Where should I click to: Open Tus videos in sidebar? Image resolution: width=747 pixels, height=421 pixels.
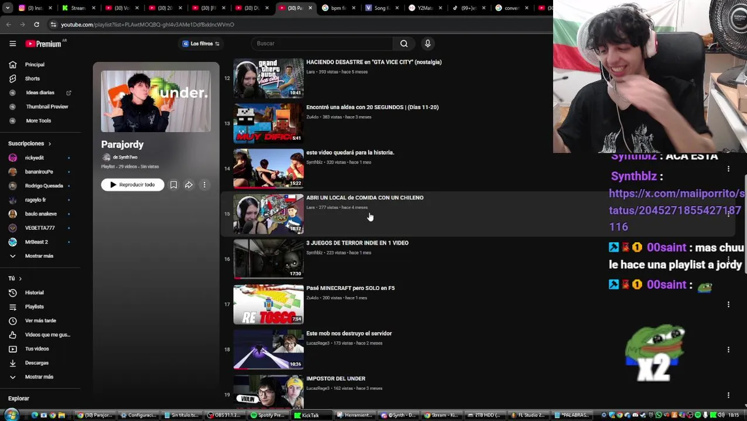(x=37, y=348)
